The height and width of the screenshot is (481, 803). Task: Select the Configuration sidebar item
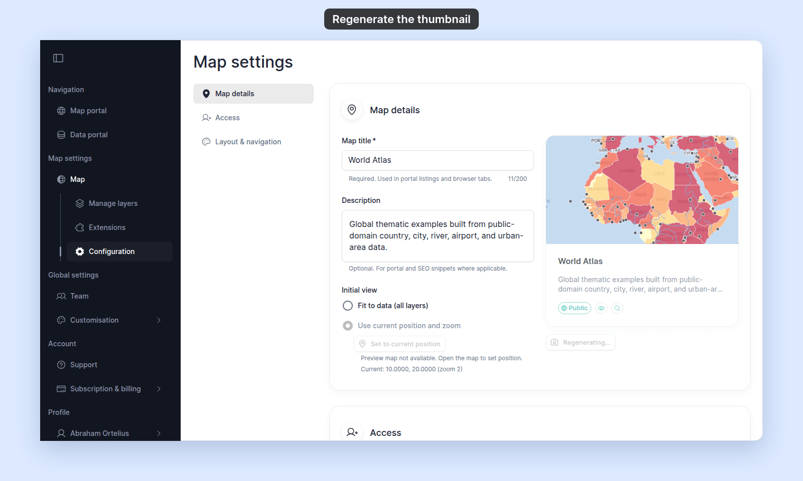(119, 252)
